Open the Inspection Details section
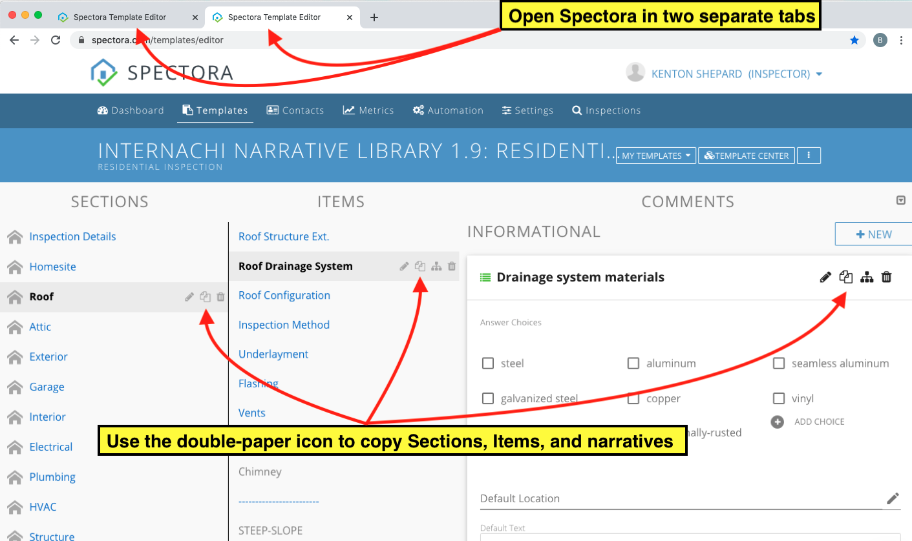This screenshot has height=541, width=912. click(x=72, y=237)
